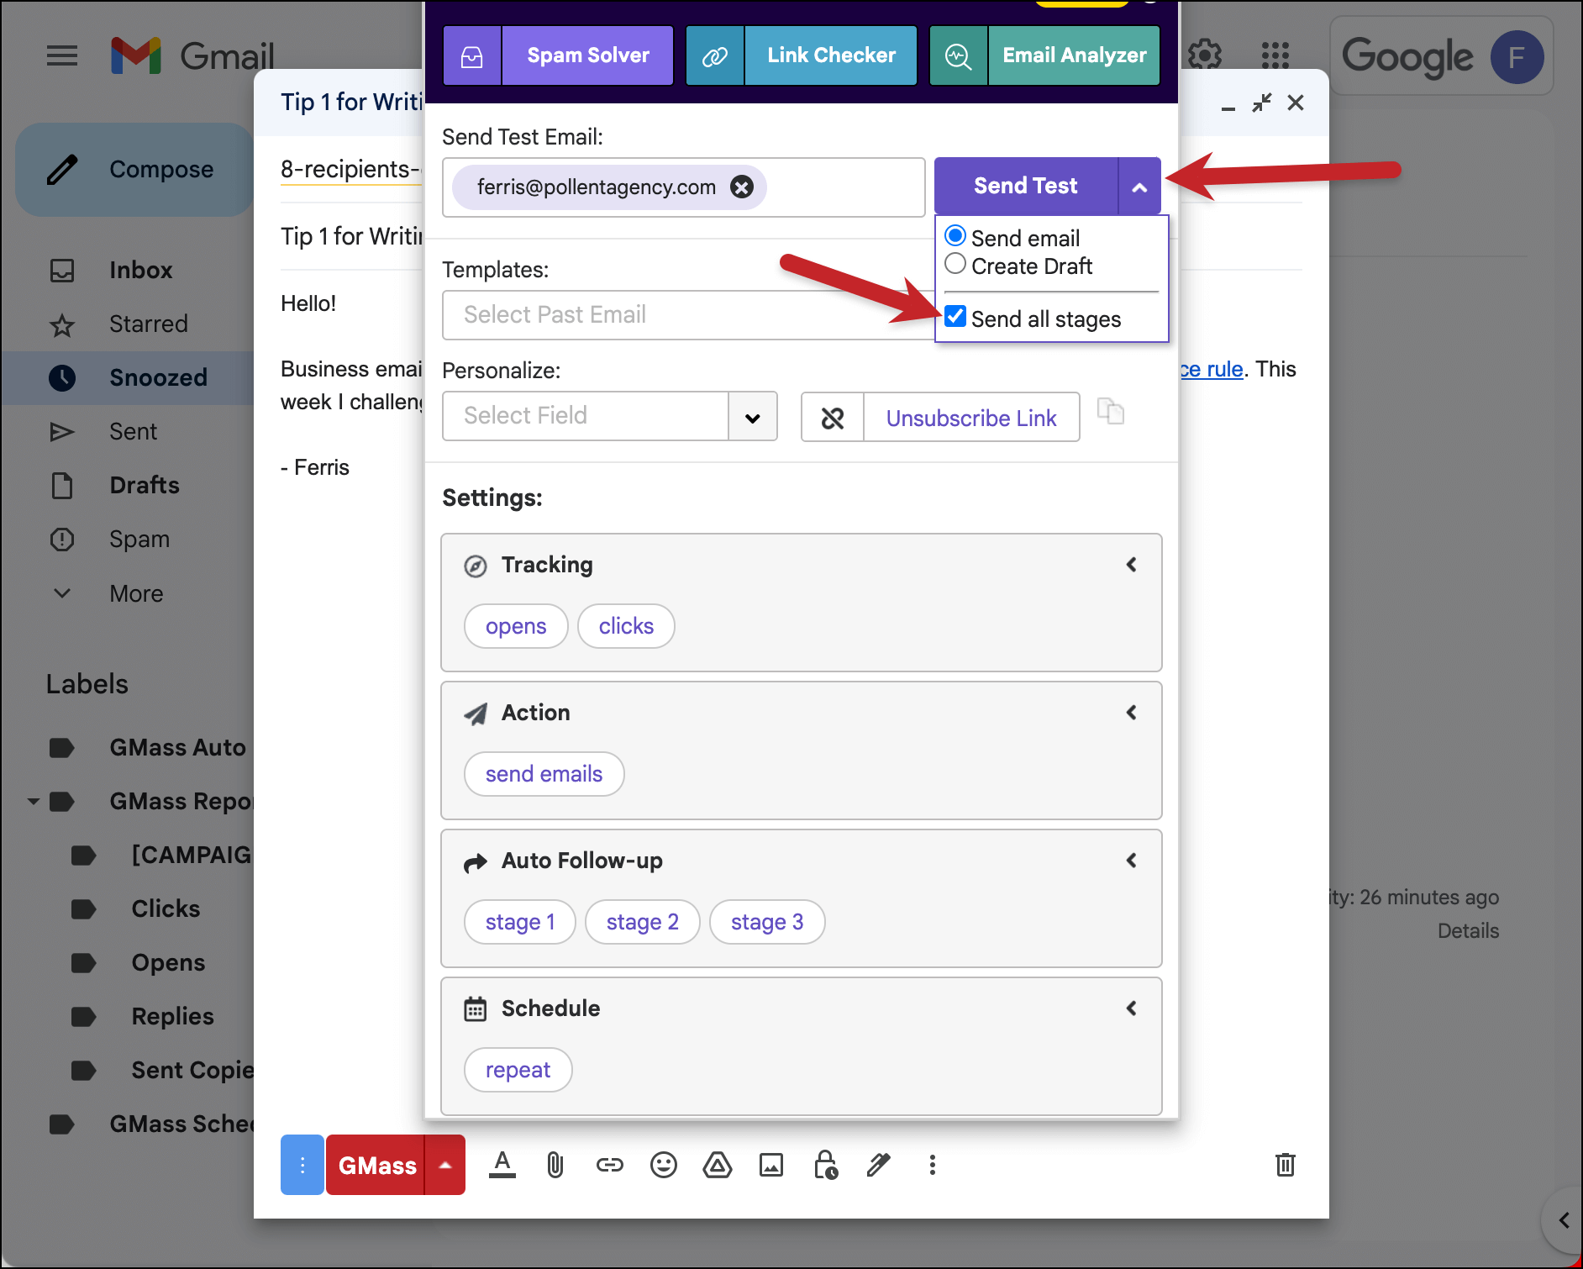The image size is (1583, 1269).
Task: Open the Replies label
Action: (172, 1017)
